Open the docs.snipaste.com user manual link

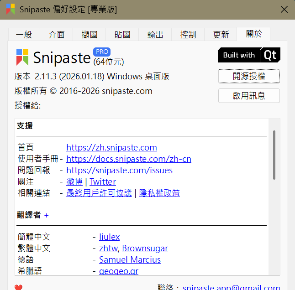[129, 159]
